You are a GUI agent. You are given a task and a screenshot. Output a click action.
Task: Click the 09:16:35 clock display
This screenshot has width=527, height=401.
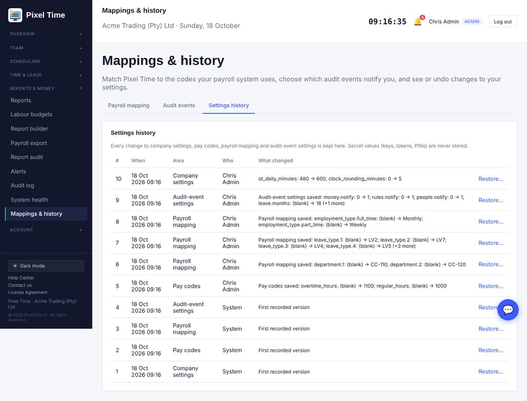tap(387, 22)
